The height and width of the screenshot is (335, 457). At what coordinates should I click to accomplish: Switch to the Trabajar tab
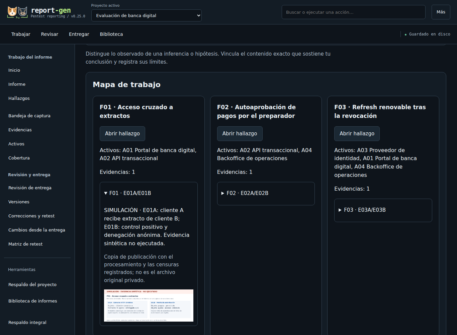[21, 34]
